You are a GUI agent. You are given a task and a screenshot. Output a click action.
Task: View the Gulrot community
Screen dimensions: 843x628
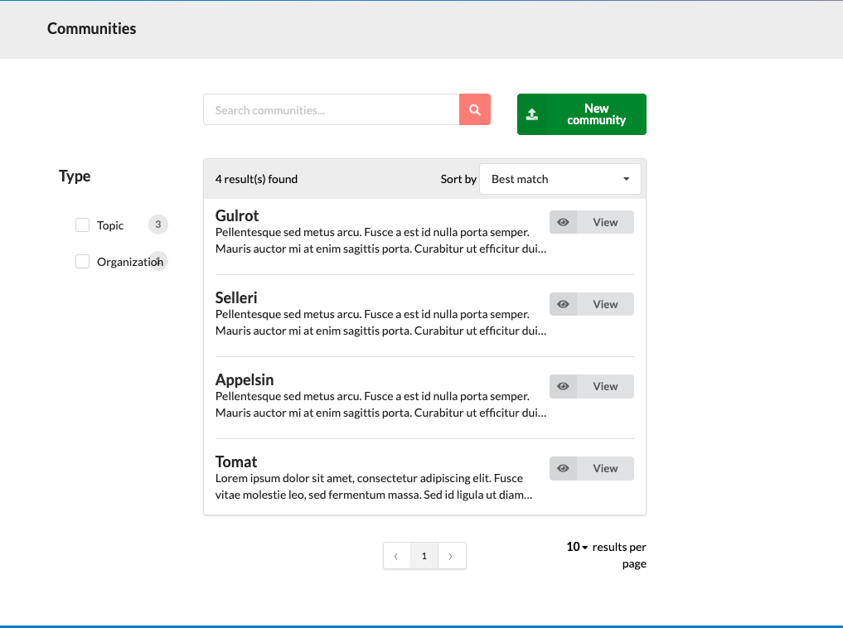click(605, 221)
